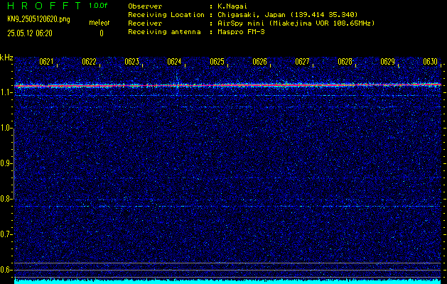Screen dimensions: 447x284
Task: Click the meteor count value 0
Action: click(102, 33)
